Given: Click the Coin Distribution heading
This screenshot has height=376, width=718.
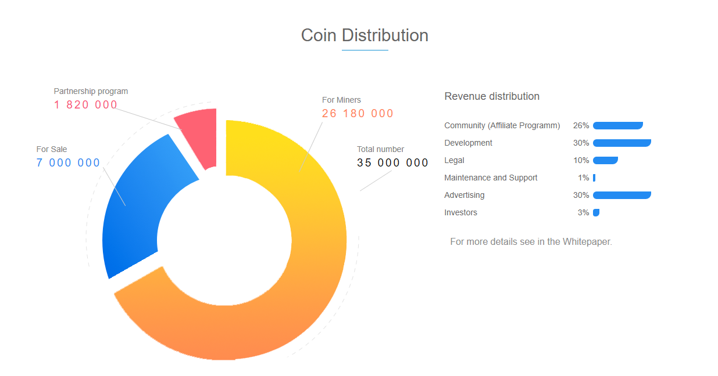Looking at the screenshot, I should tap(365, 35).
